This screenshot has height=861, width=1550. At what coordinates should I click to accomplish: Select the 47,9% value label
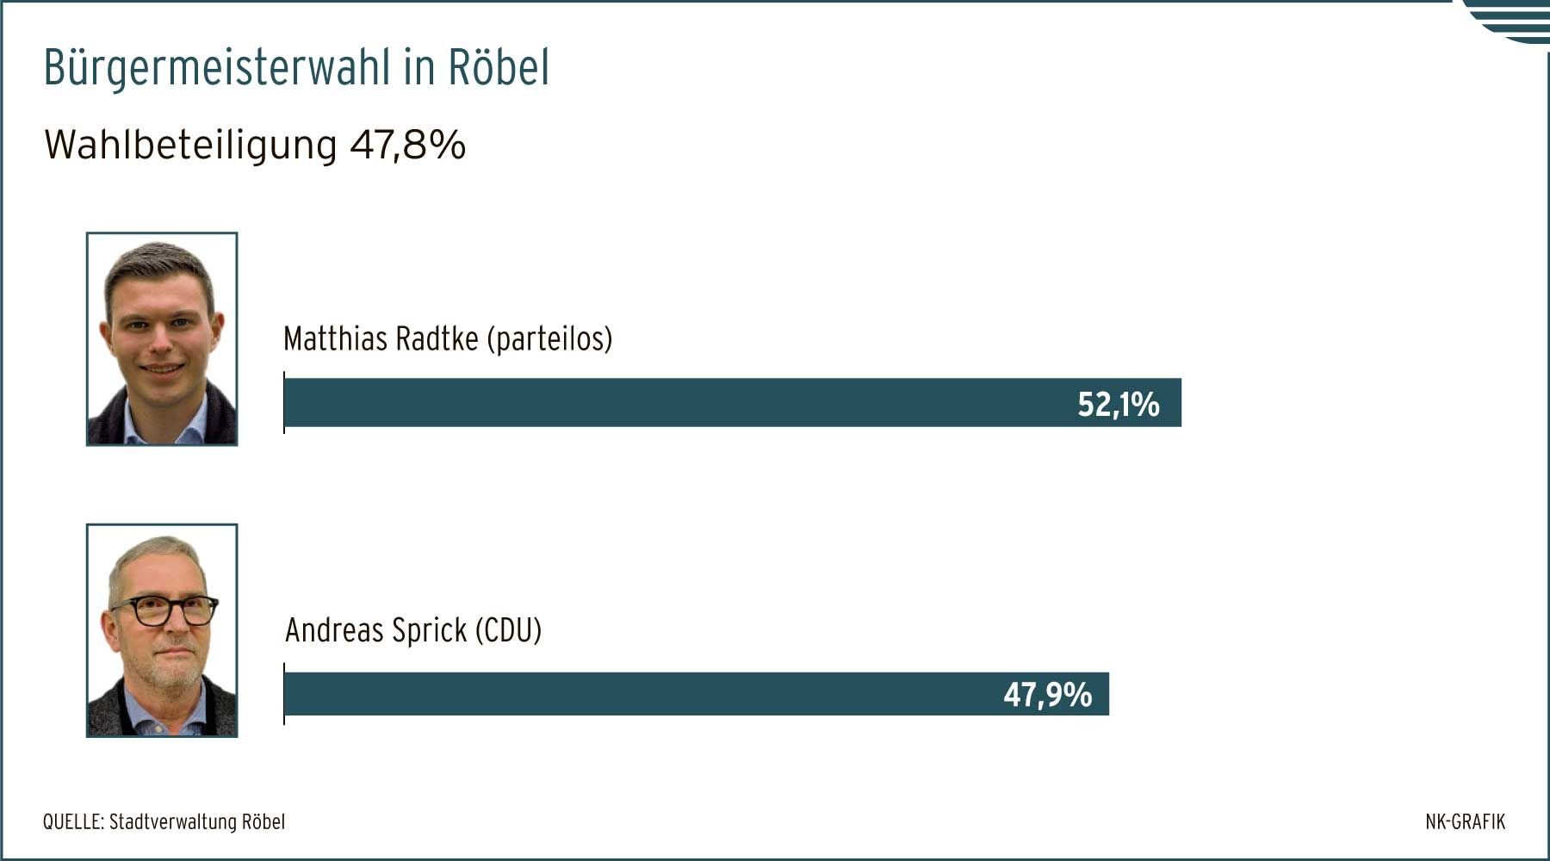[x=1047, y=694]
